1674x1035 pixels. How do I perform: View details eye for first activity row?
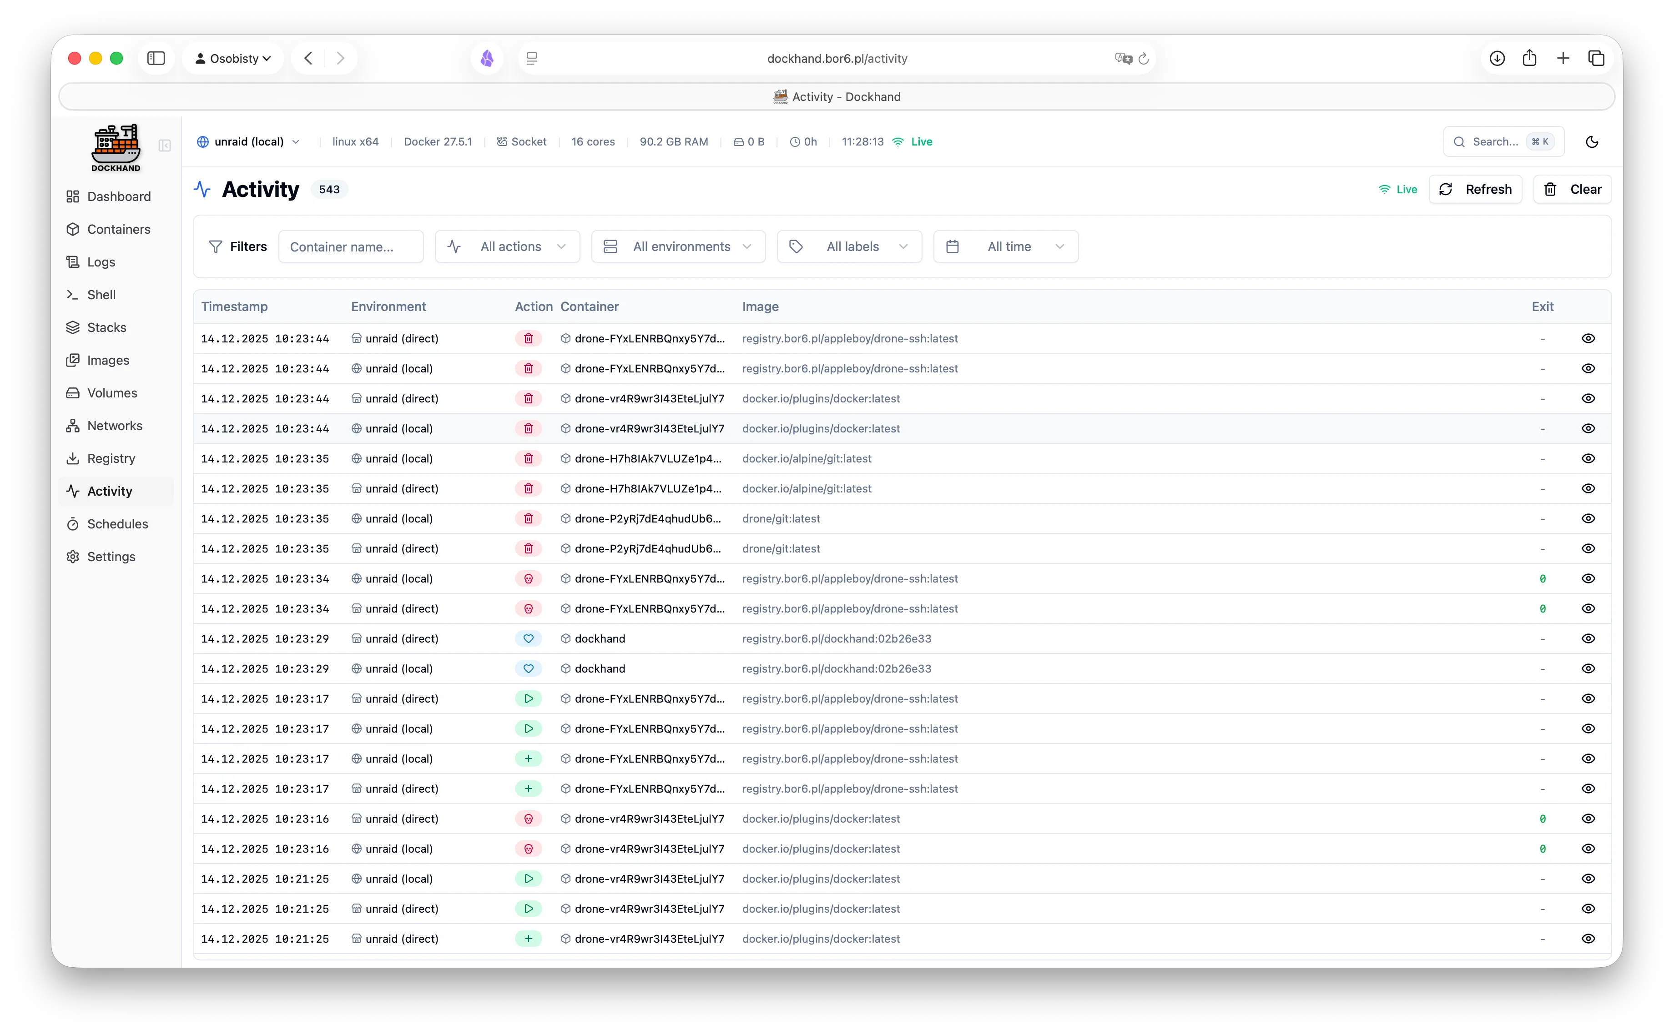click(1588, 338)
